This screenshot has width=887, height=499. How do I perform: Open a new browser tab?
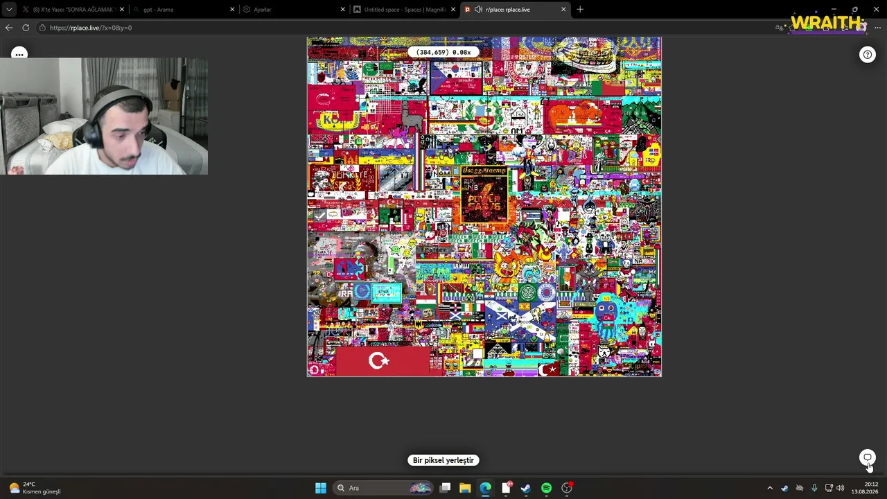tap(580, 10)
